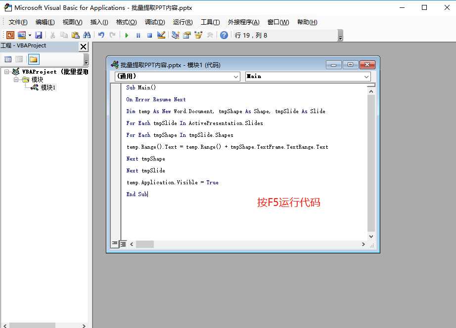Open the Insert Module dropdown arrow
The image size is (456, 328).
point(30,36)
